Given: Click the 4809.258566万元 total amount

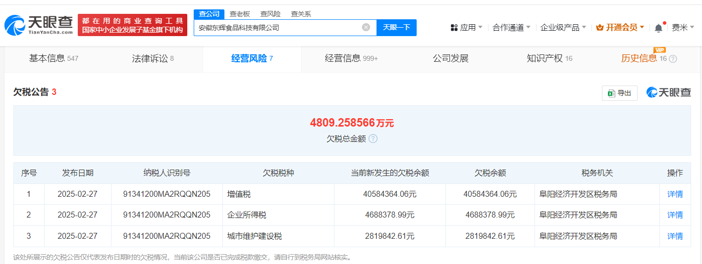Looking at the screenshot, I should [x=352, y=123].
